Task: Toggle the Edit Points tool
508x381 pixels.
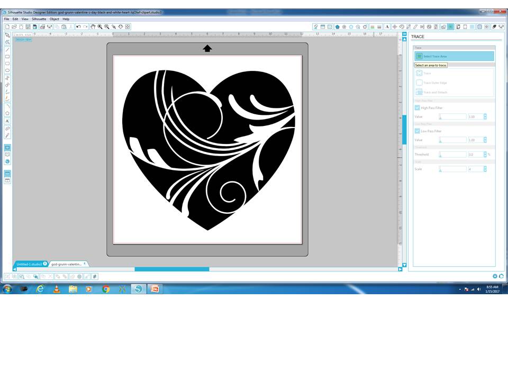Action: tap(7, 42)
